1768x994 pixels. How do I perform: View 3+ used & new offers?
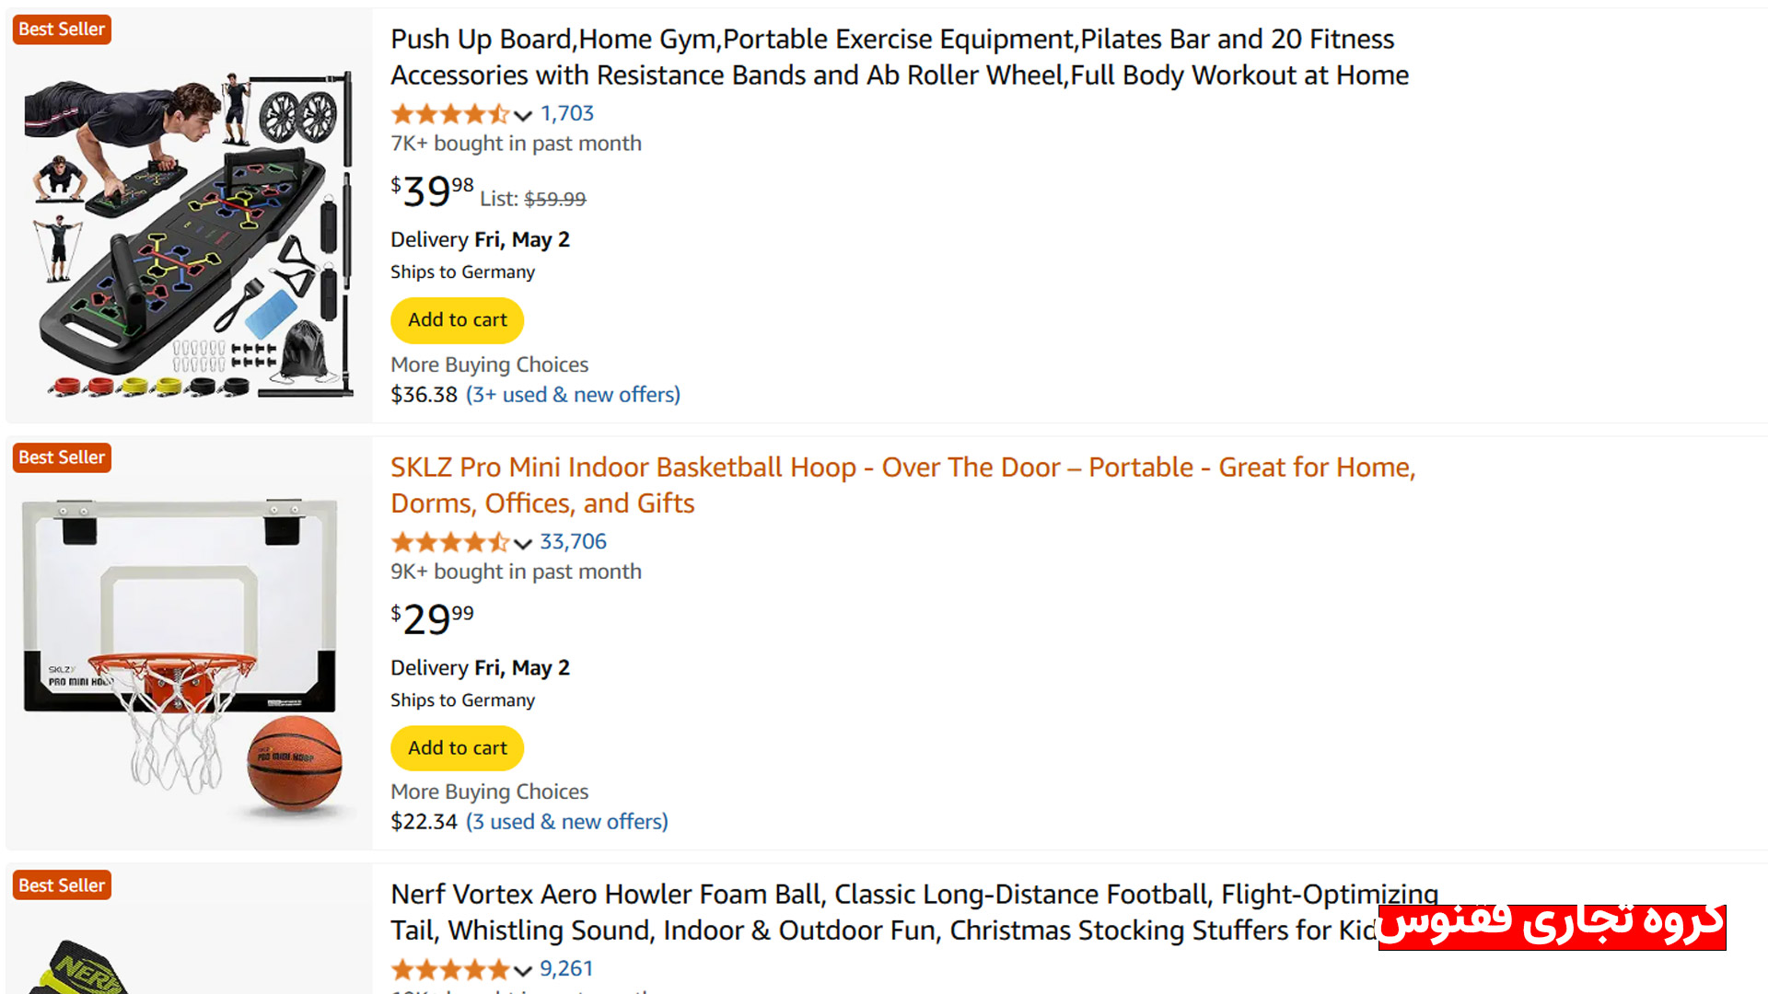[573, 395]
